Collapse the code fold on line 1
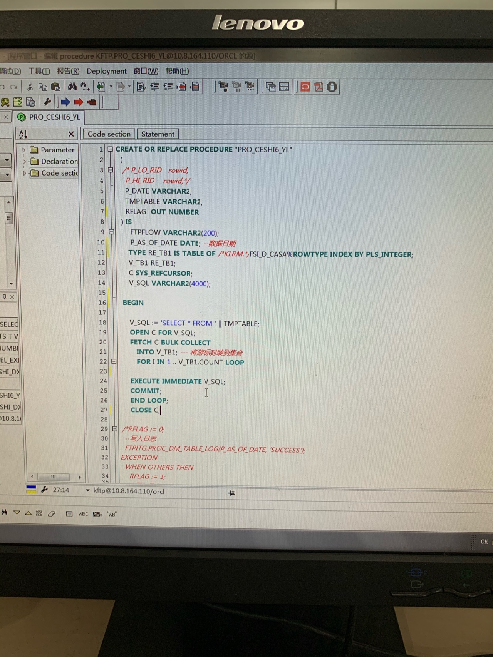493x657 pixels. pyautogui.click(x=110, y=149)
